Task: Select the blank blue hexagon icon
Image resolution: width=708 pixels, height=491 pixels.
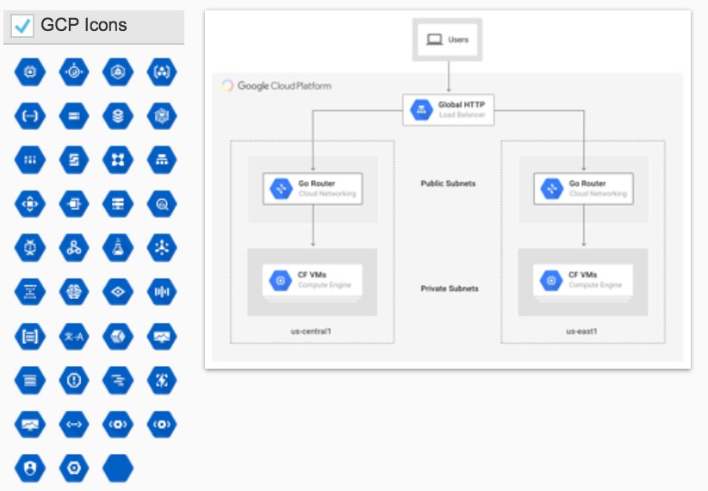Action: coord(118,468)
